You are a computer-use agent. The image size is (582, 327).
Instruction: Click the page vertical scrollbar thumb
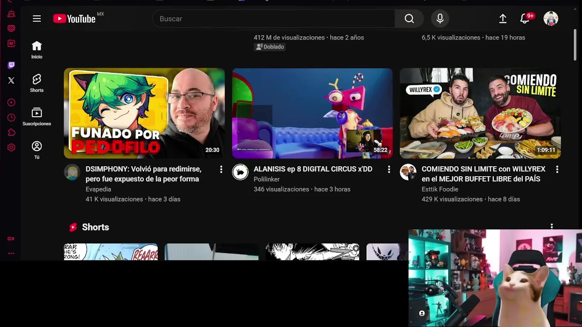tap(575, 45)
